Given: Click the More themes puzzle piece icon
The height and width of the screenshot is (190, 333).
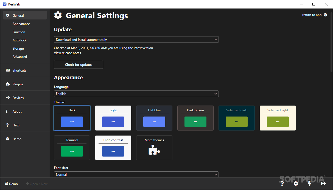Looking at the screenshot, I should (x=154, y=150).
